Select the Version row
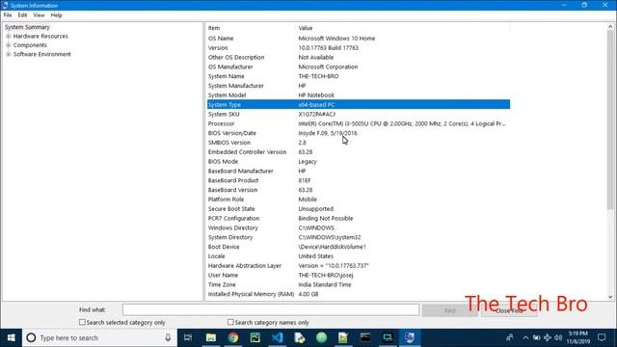 coord(359,47)
